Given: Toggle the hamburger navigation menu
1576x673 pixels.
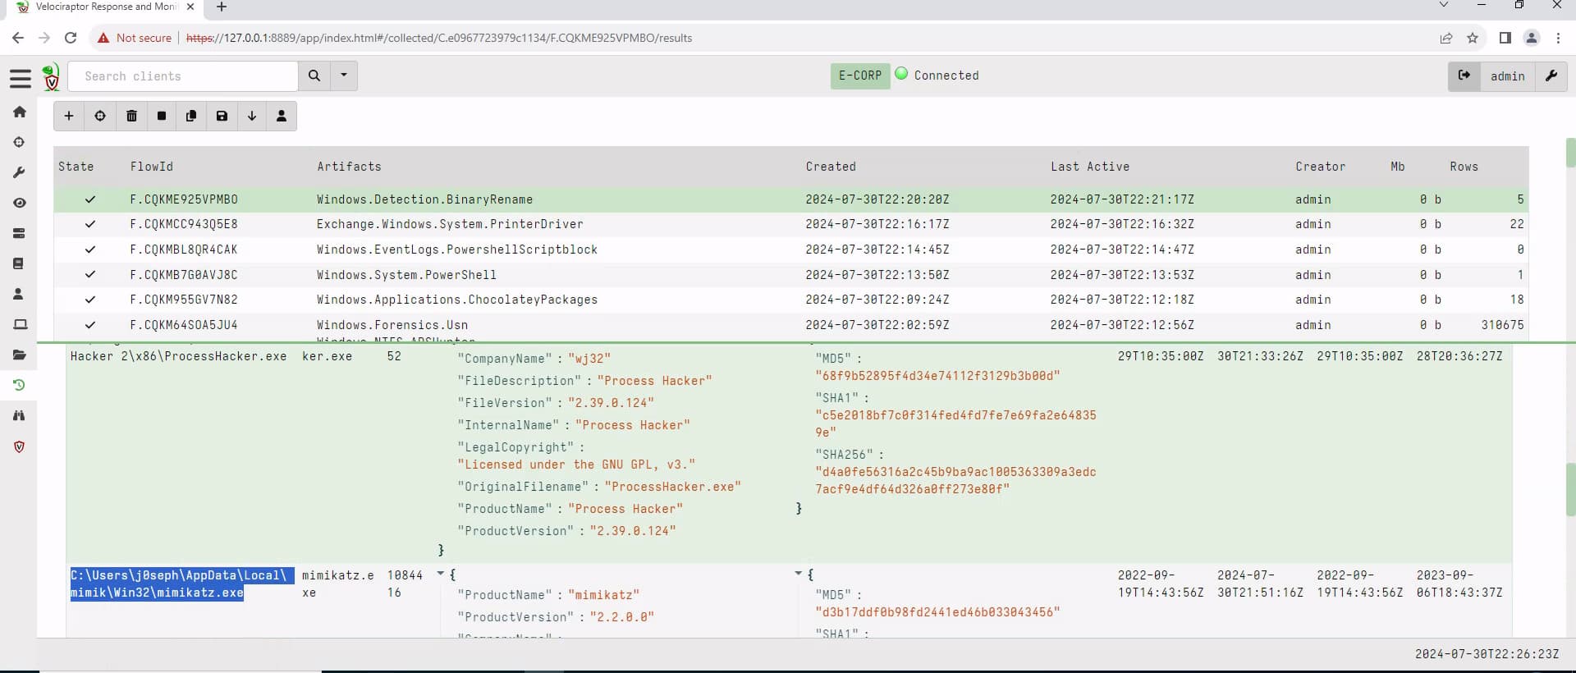Looking at the screenshot, I should coord(21,78).
